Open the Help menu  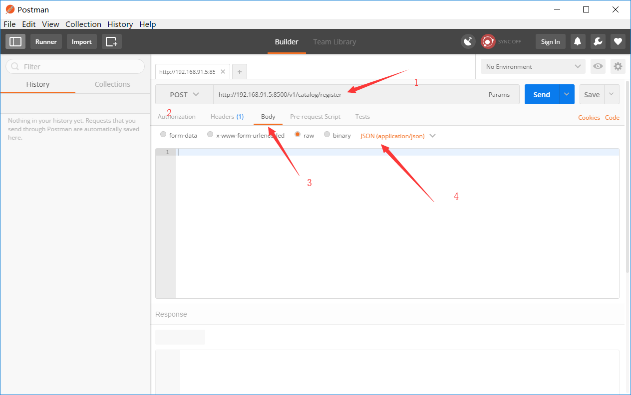click(148, 24)
